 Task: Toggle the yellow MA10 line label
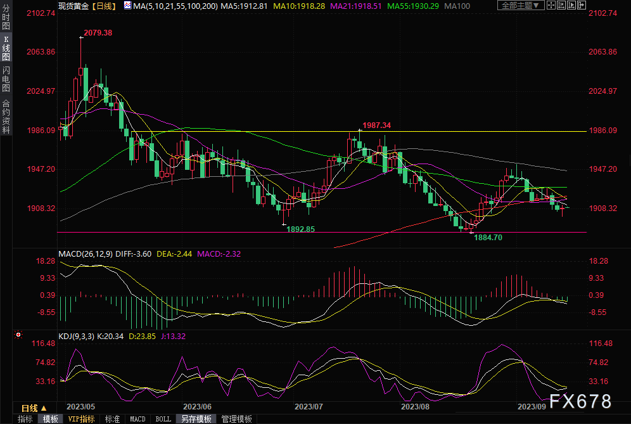coord(295,6)
